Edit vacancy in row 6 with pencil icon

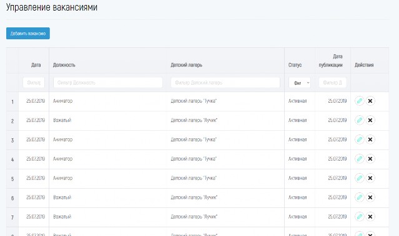(359, 197)
